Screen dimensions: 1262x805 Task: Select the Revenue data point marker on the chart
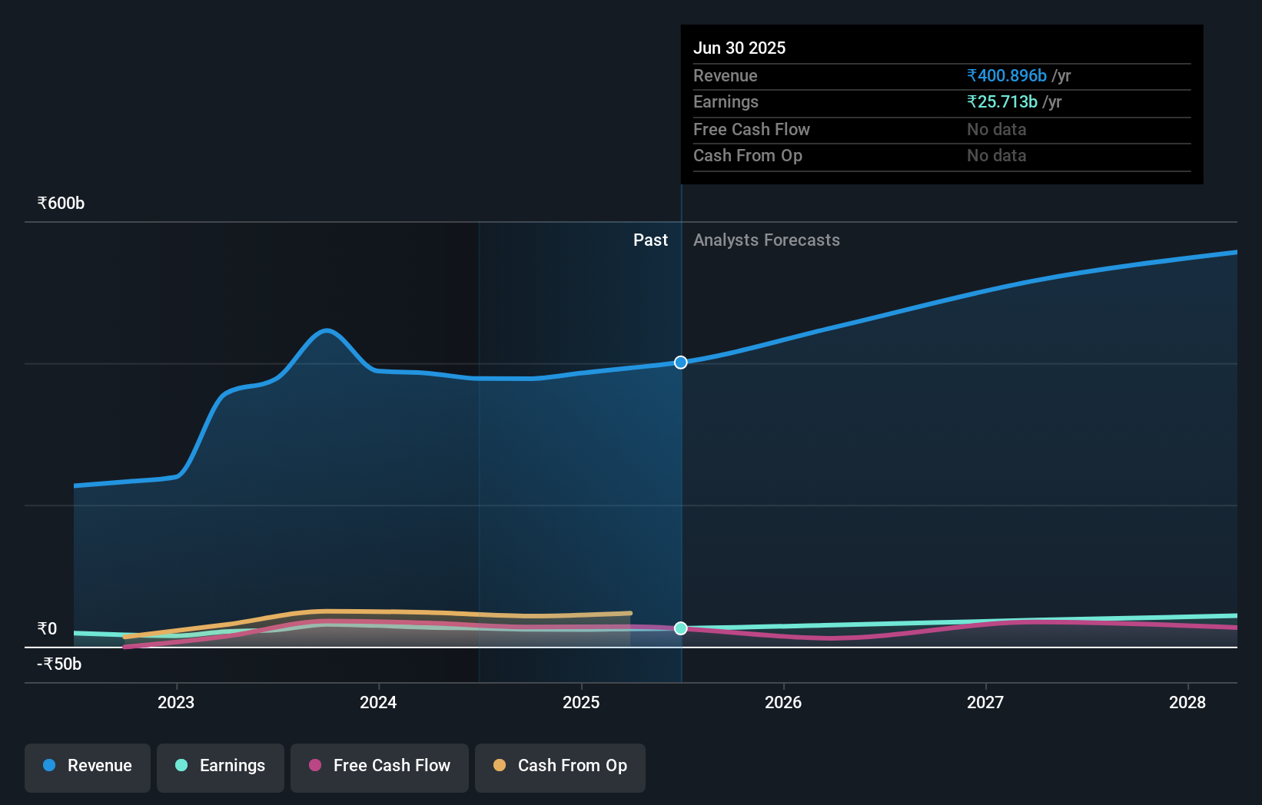(679, 362)
